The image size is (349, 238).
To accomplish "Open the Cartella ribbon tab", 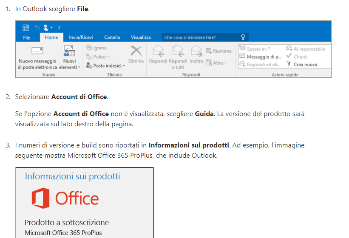I will coord(112,37).
